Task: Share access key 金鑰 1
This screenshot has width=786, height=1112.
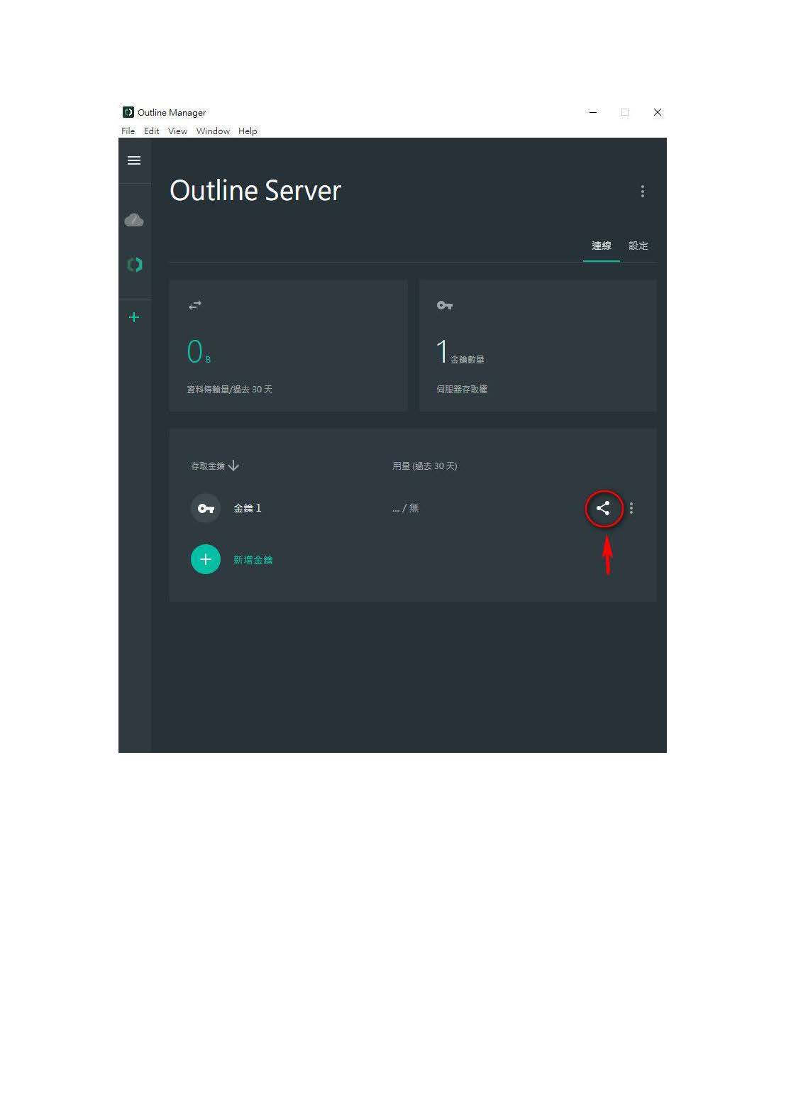Action: tap(603, 508)
